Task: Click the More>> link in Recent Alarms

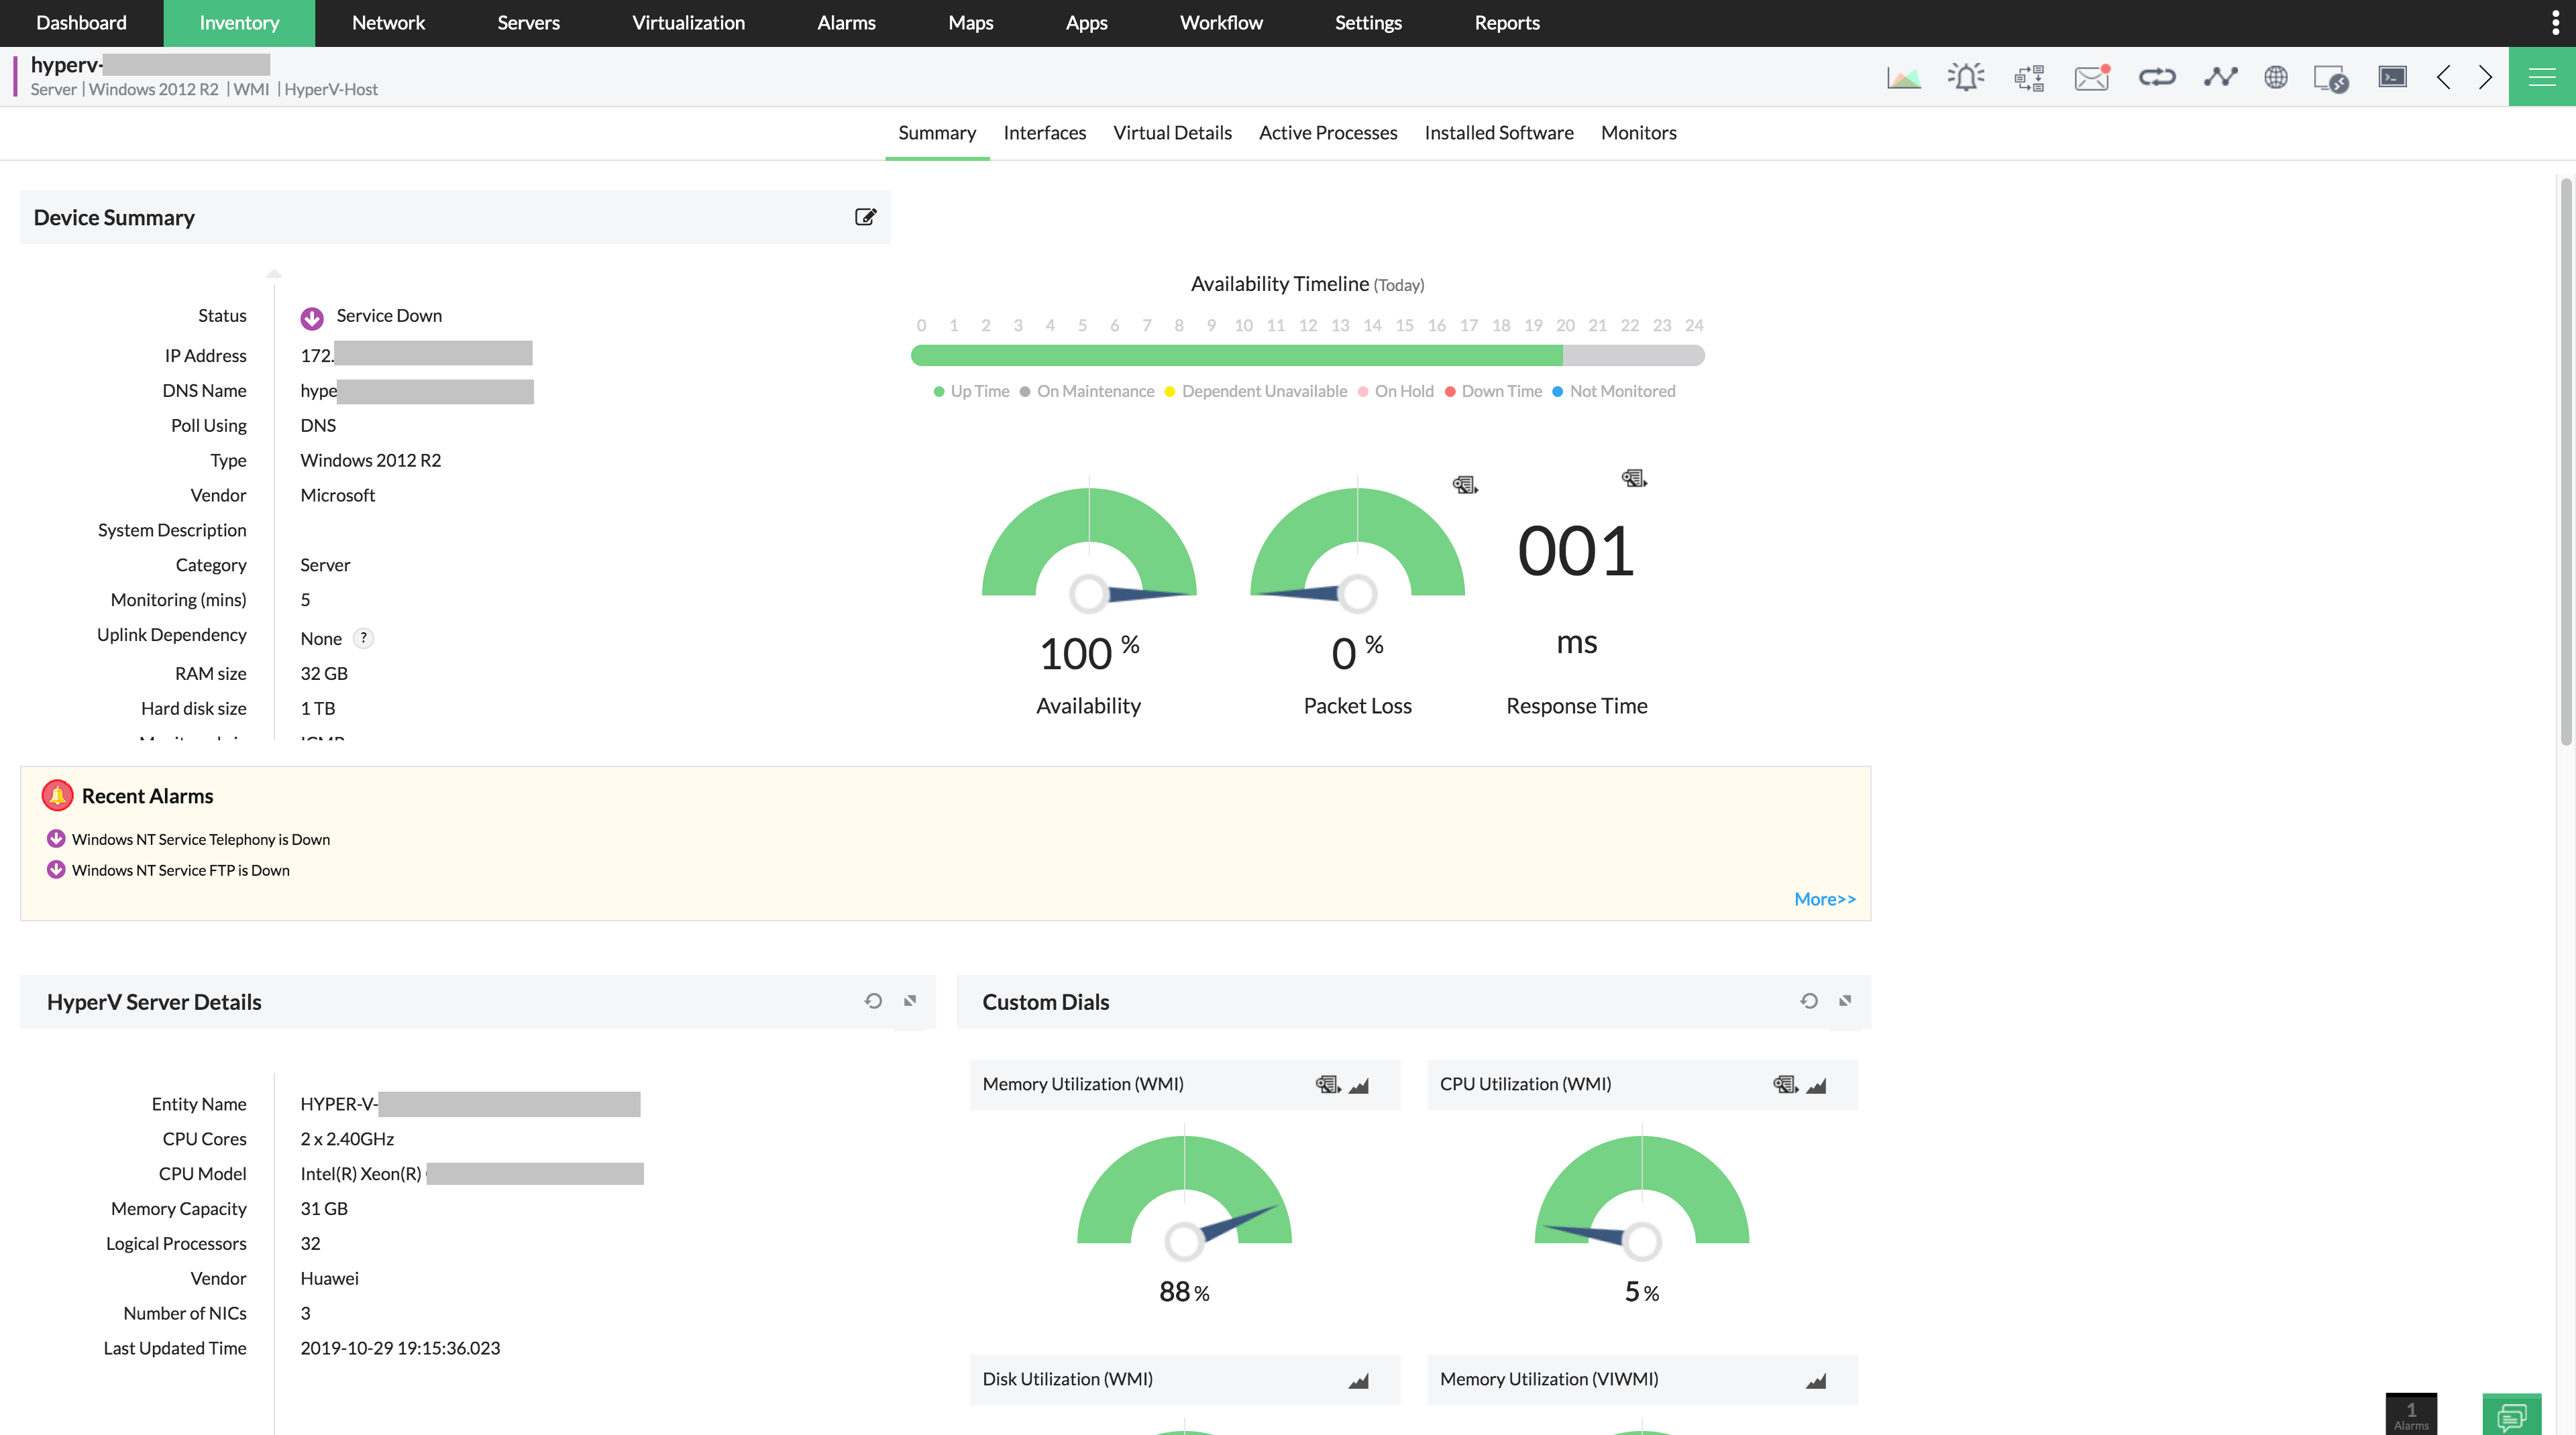Action: coord(1824,899)
